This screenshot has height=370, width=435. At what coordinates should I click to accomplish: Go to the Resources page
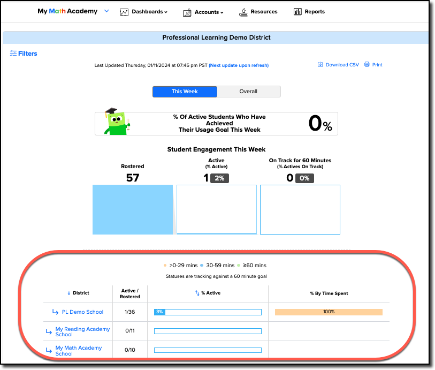tap(264, 12)
